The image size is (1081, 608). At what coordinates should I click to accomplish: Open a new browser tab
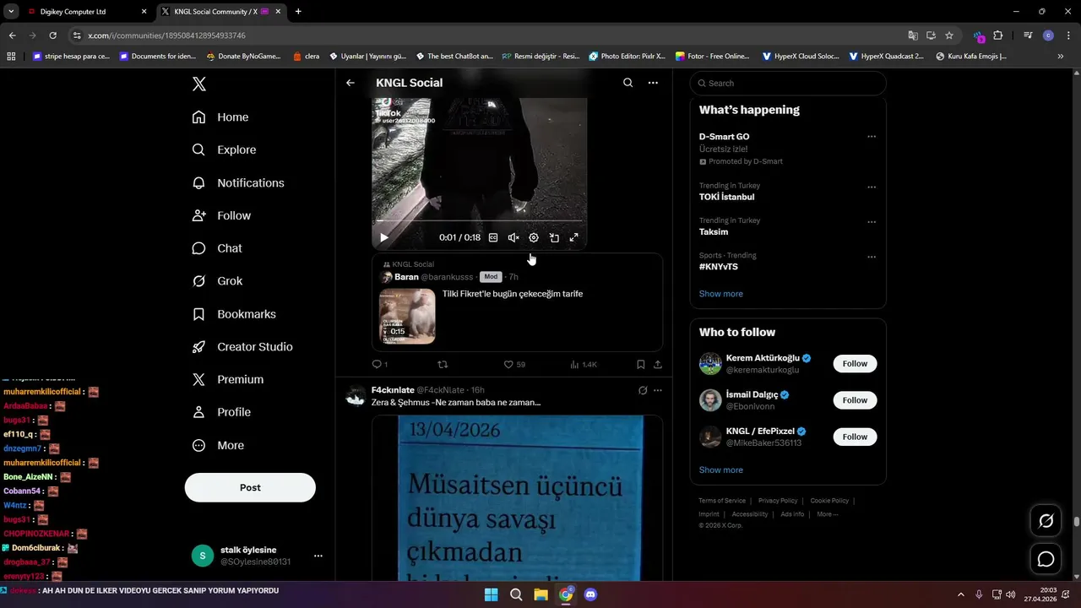click(x=298, y=12)
